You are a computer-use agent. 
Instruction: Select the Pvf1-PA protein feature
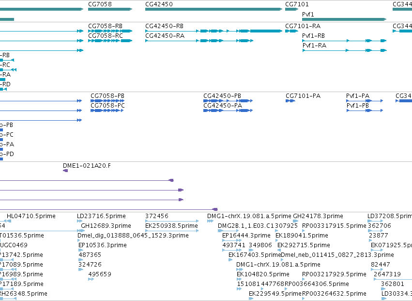pos(365,101)
